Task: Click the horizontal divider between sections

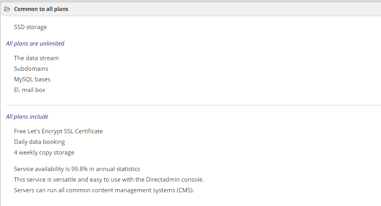Action: (193, 105)
